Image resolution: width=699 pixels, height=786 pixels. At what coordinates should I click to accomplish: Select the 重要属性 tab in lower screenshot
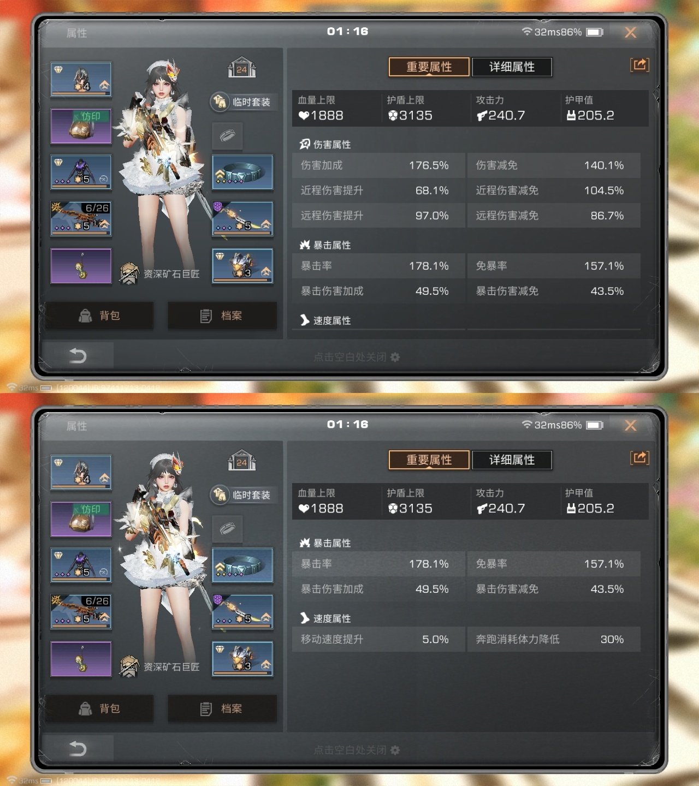coord(429,460)
